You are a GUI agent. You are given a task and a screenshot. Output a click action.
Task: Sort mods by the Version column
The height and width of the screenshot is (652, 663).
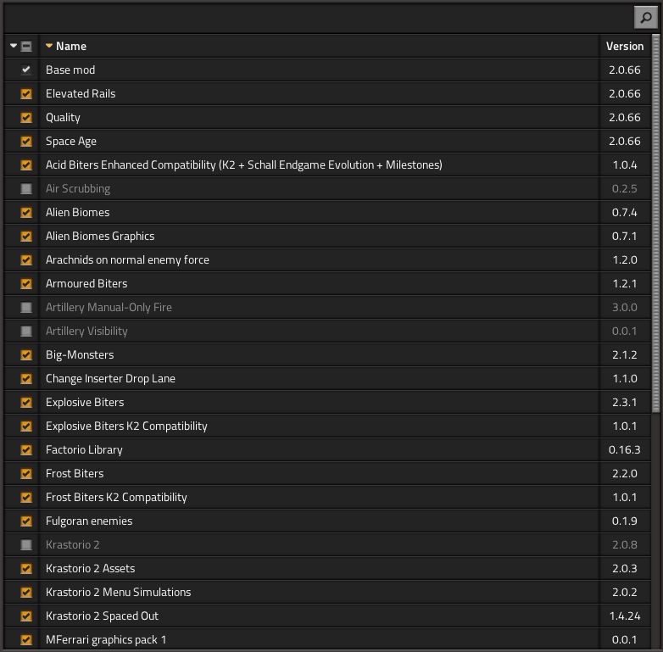[x=624, y=47]
